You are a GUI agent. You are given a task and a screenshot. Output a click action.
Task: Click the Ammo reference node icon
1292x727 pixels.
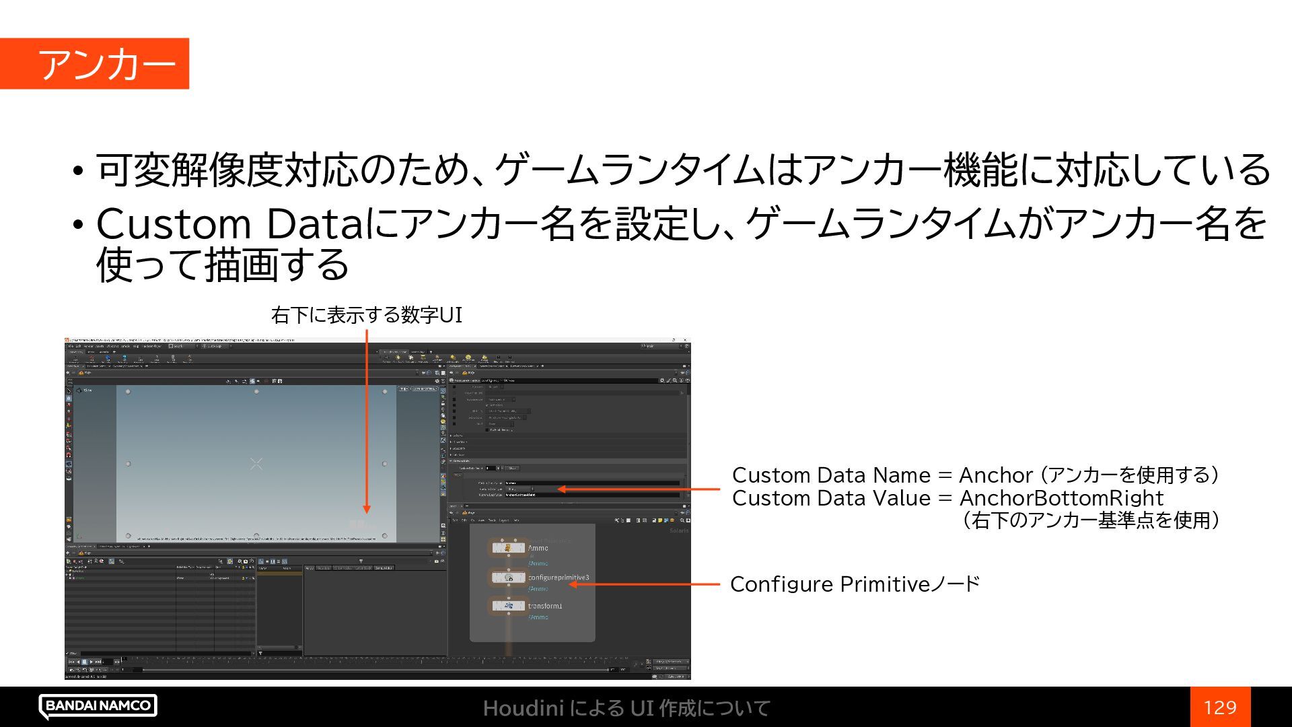(508, 548)
